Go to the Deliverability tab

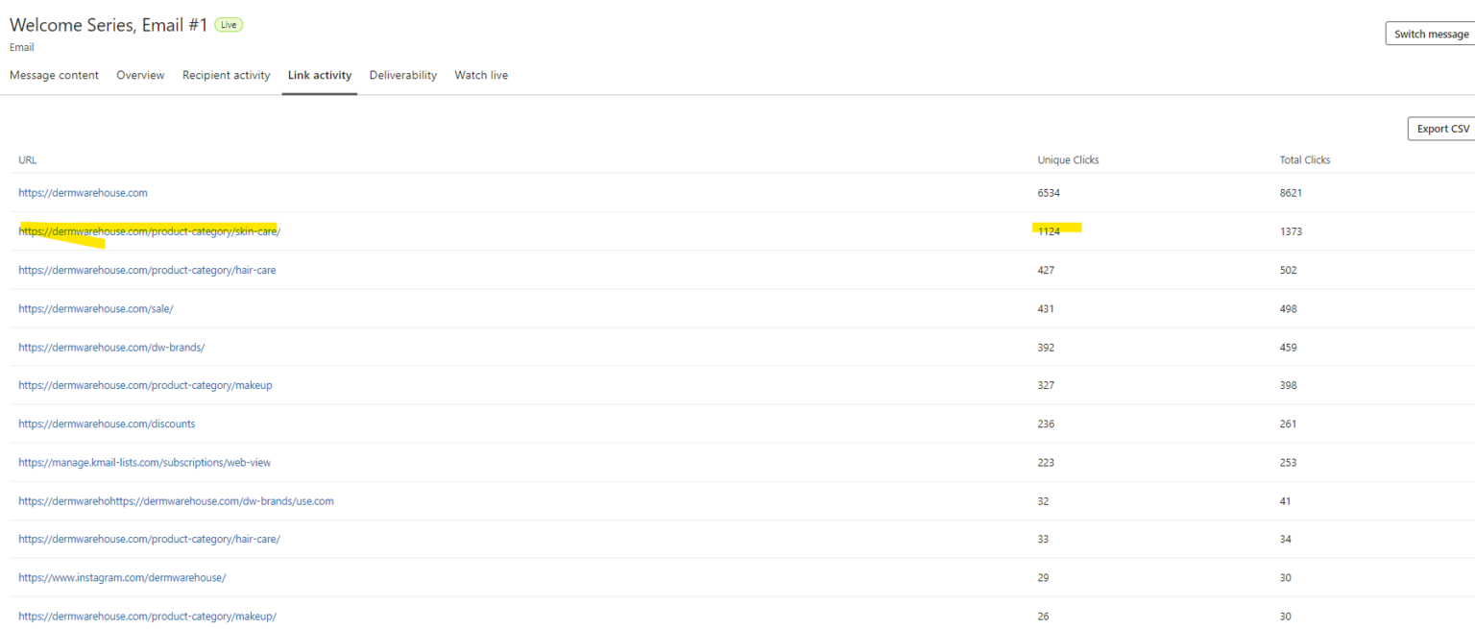(x=402, y=75)
